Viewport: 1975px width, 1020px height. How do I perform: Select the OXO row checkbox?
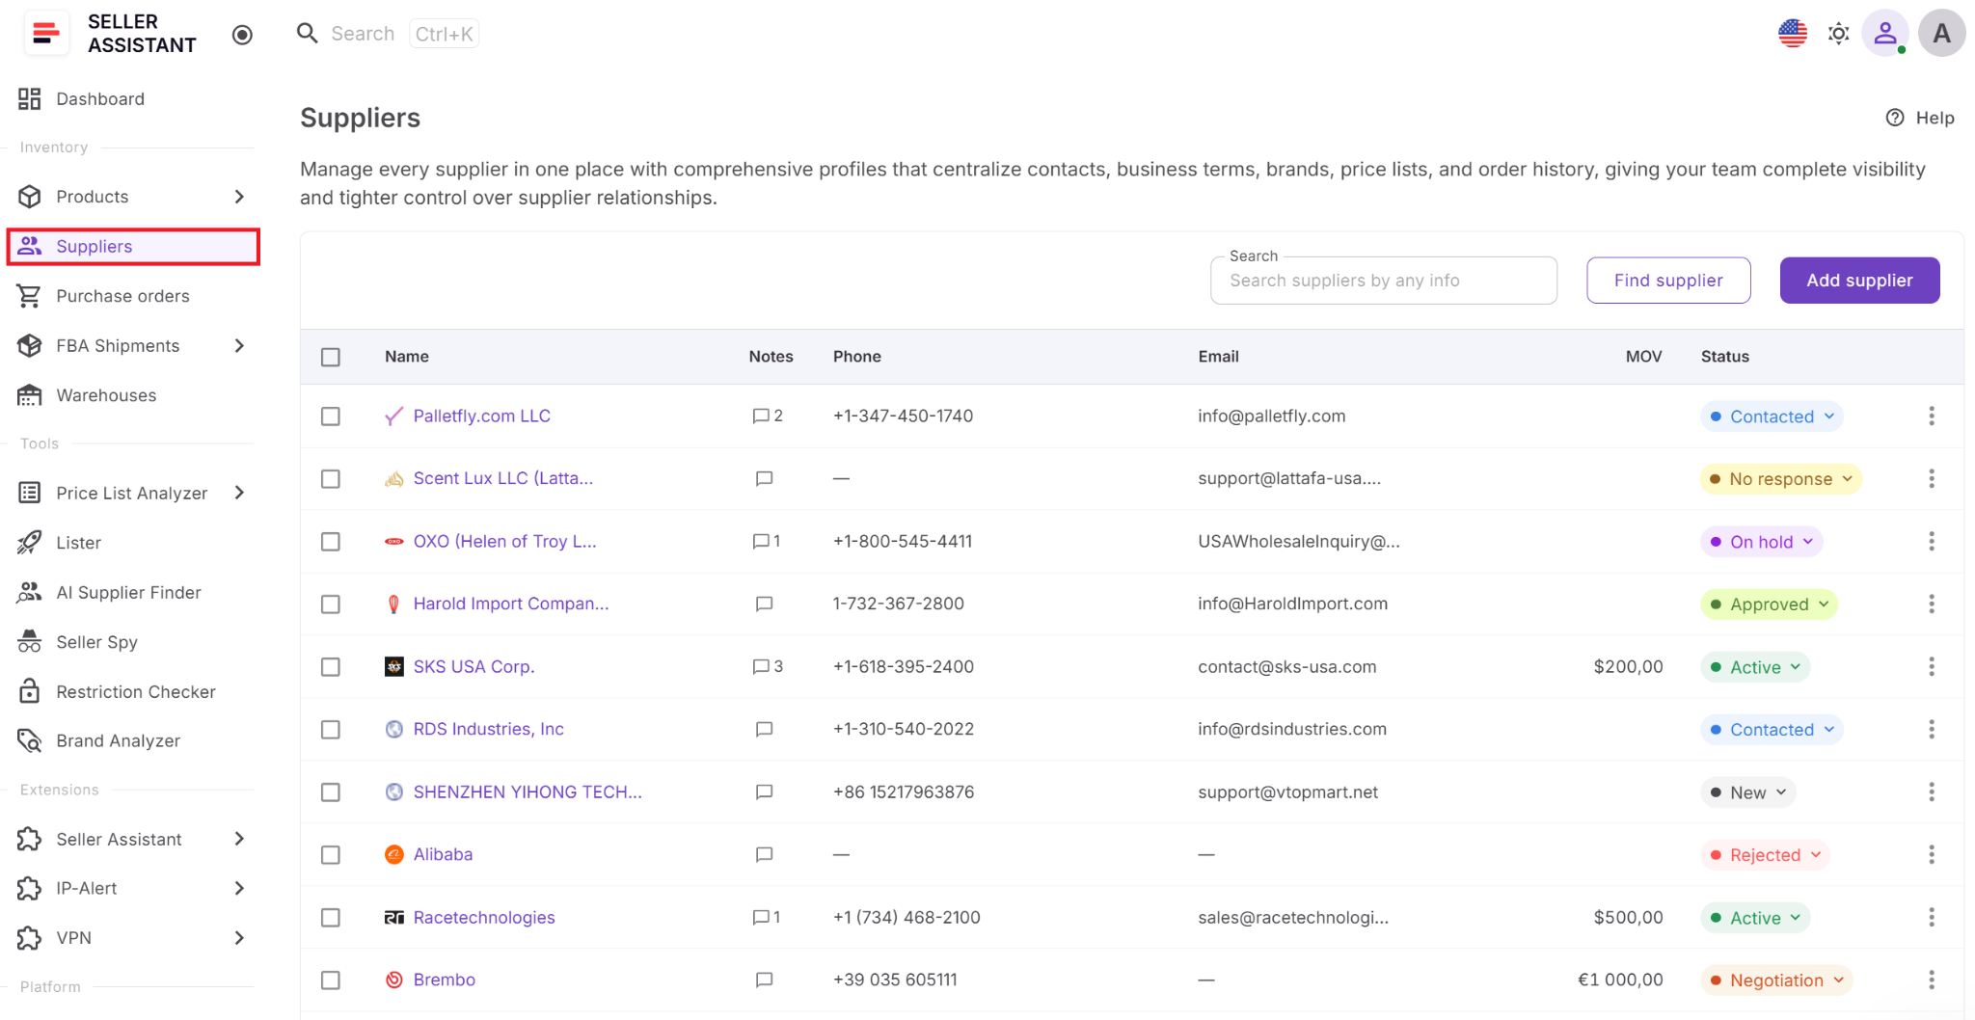pyautogui.click(x=331, y=542)
